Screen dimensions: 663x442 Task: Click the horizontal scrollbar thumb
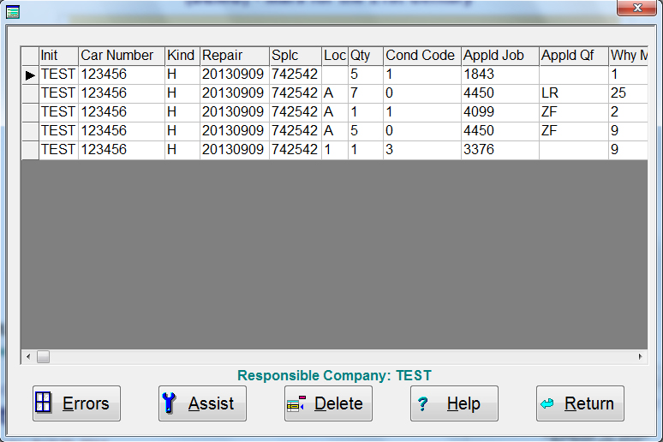tap(43, 356)
